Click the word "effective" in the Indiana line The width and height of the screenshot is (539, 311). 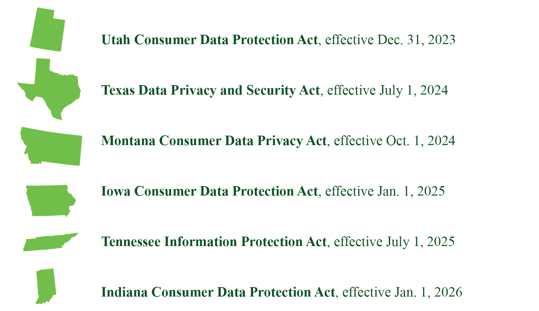[x=367, y=292]
